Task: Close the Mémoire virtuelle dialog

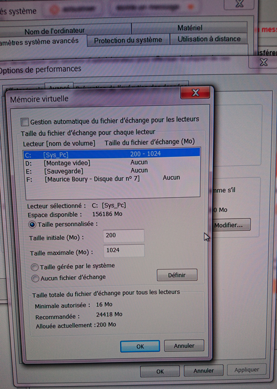Action: tap(195, 93)
